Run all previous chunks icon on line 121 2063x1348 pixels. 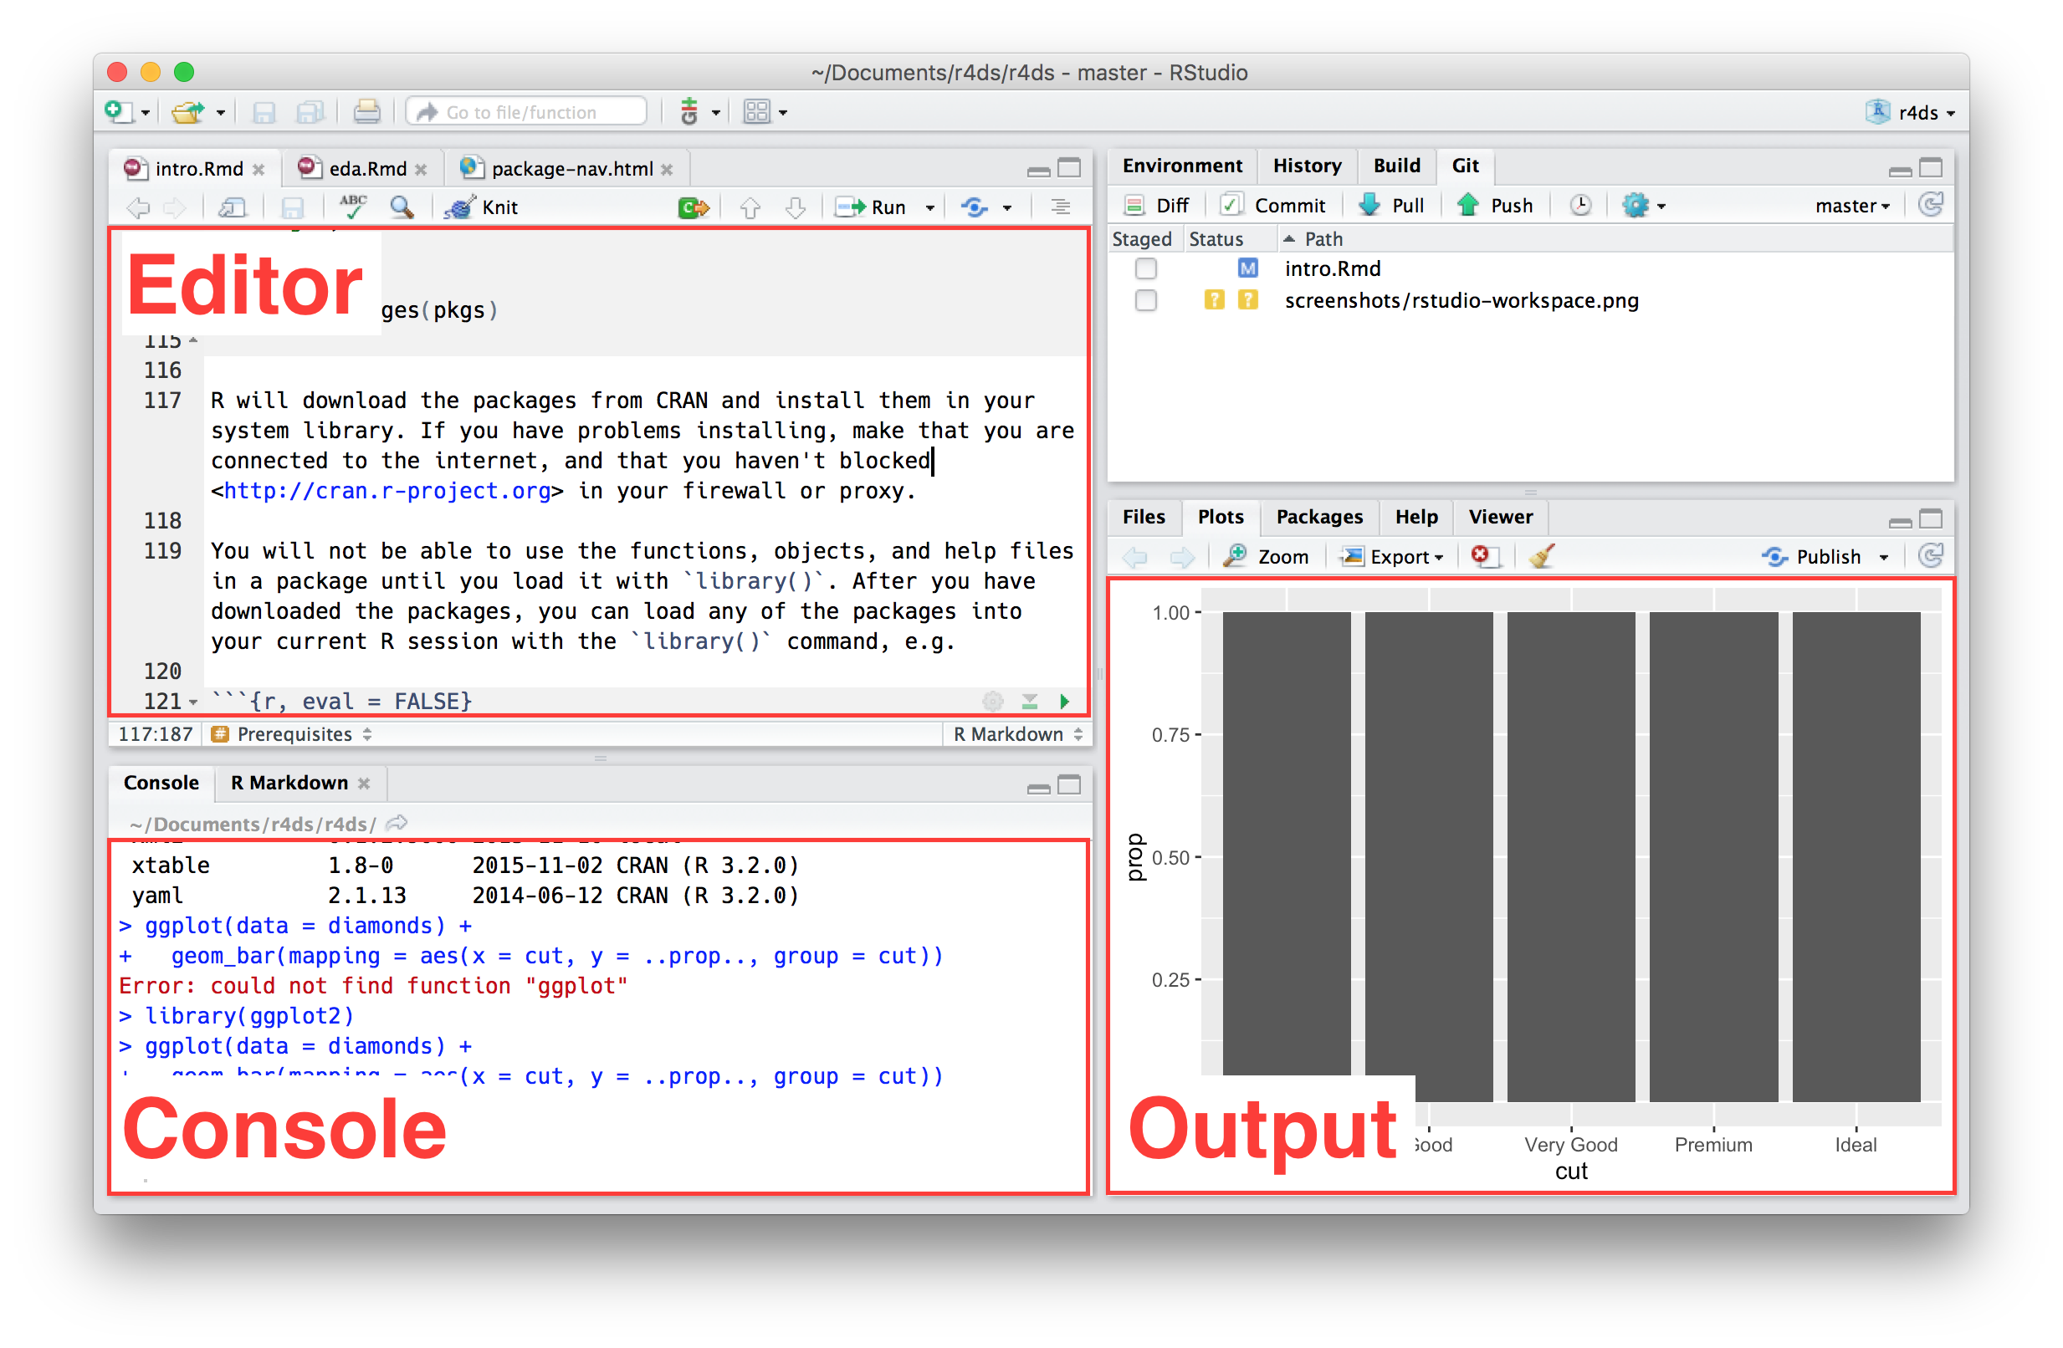point(1030,701)
